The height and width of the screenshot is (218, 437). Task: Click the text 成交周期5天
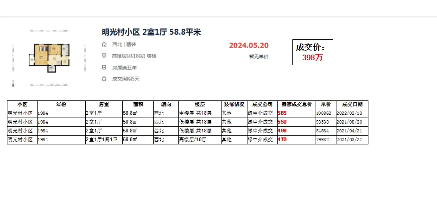[x=126, y=79]
